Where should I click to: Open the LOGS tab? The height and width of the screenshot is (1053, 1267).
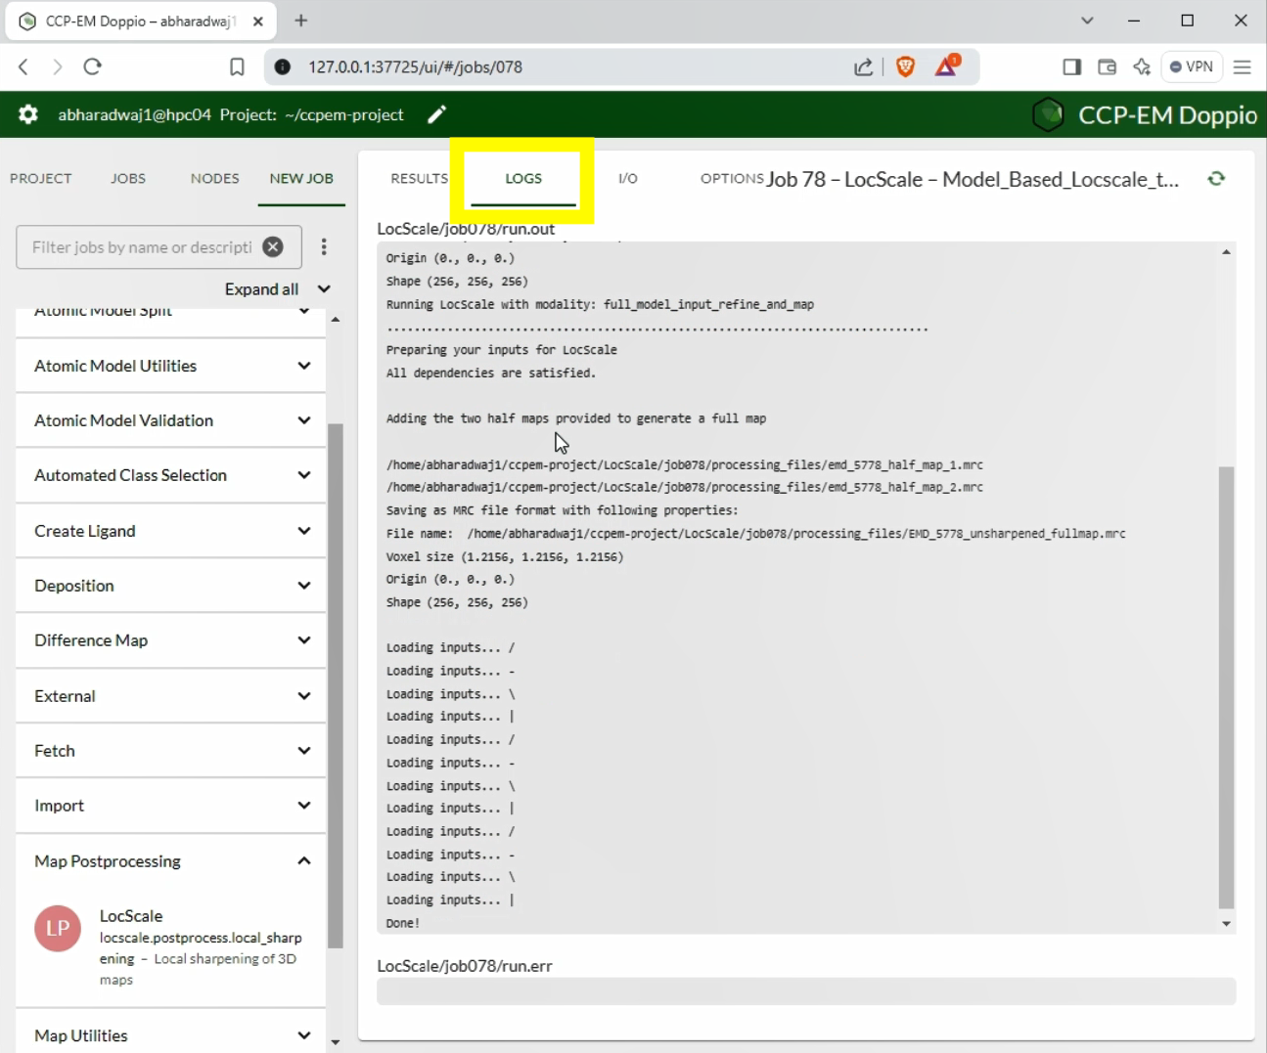click(x=523, y=178)
